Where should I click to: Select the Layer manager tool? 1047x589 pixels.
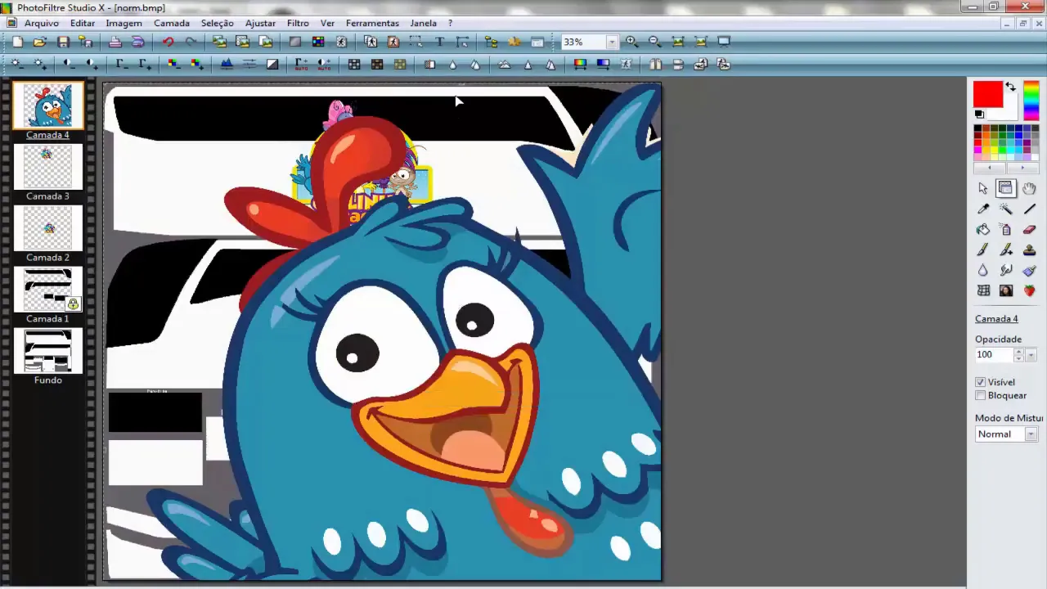[1006, 188]
